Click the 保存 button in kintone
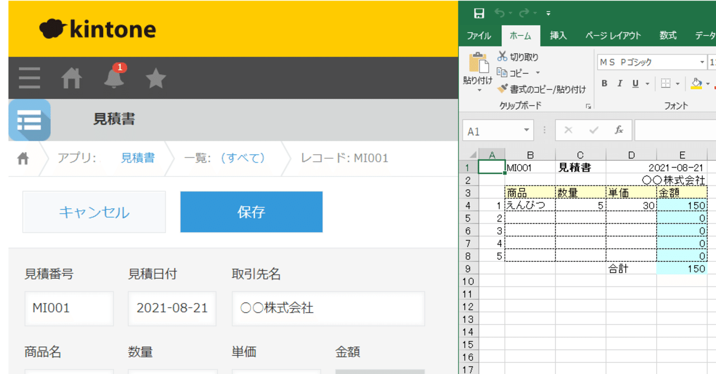 point(251,212)
